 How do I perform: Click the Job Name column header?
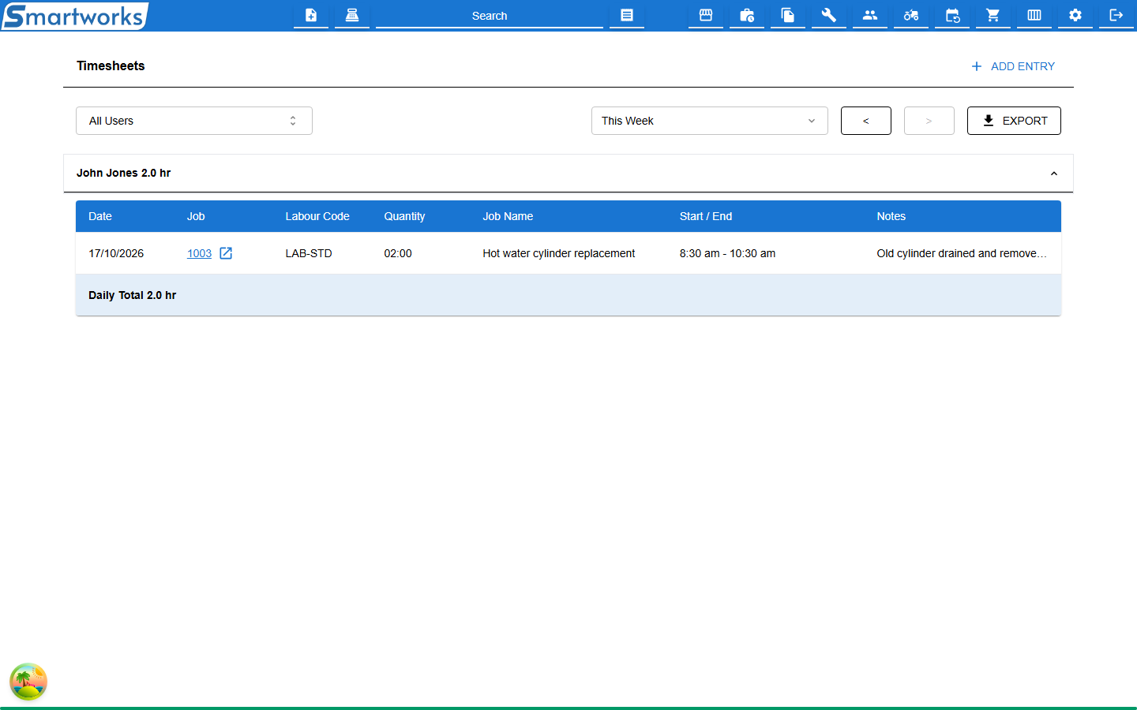[x=508, y=216]
